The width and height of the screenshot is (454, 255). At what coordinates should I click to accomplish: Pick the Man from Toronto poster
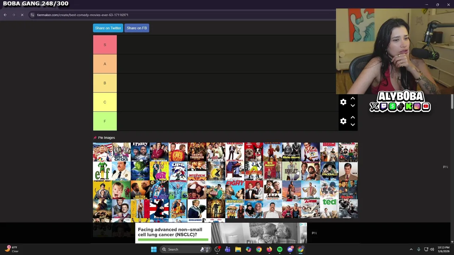click(140, 189)
